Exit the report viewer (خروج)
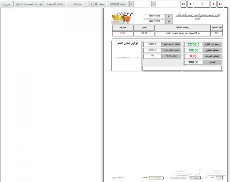This screenshot has height=182, width=231. pos(7,4)
